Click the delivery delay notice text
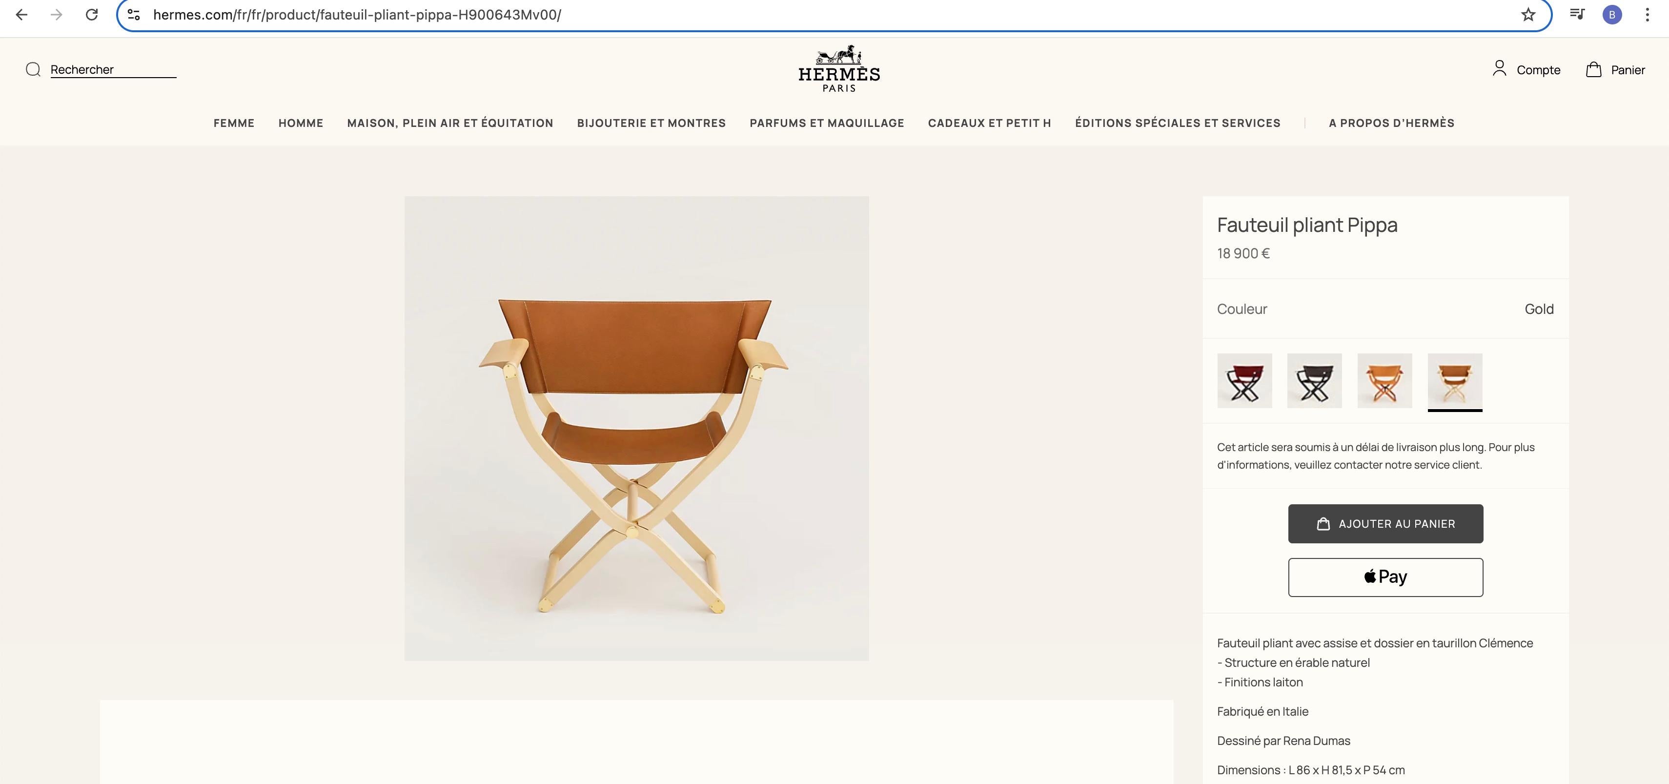Viewport: 1669px width, 784px height. click(1376, 456)
